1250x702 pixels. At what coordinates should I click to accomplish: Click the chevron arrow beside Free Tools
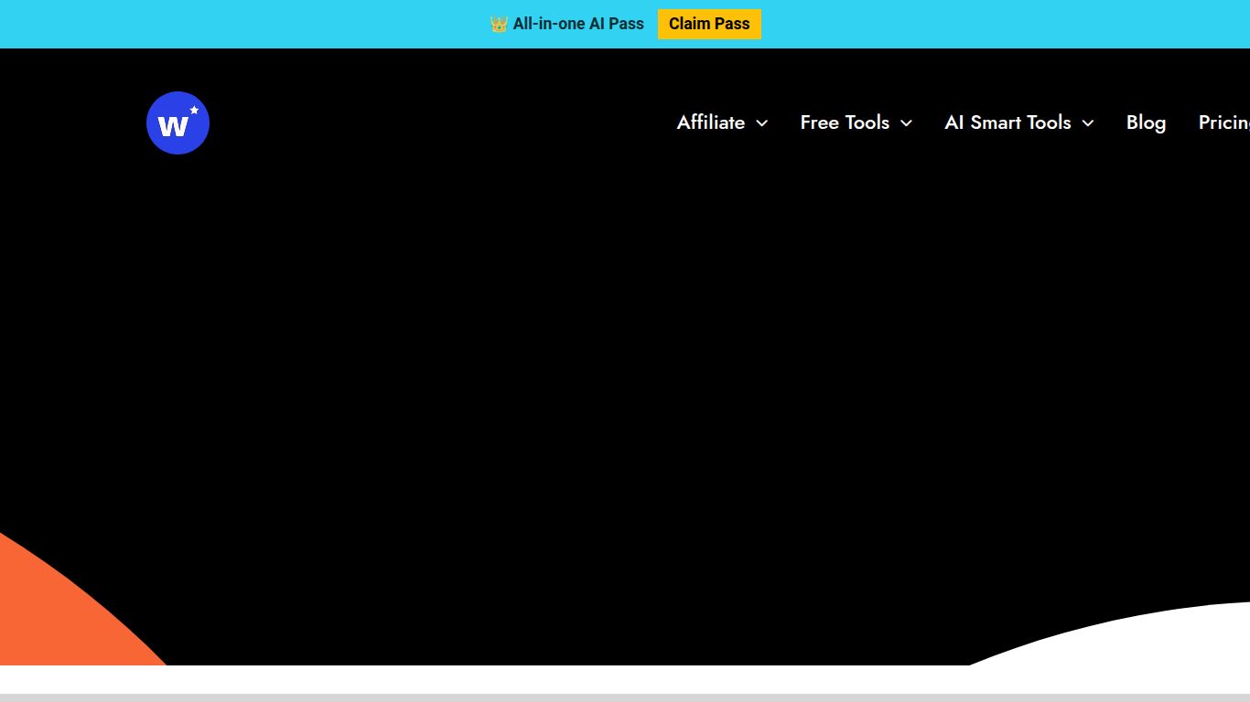coord(906,123)
